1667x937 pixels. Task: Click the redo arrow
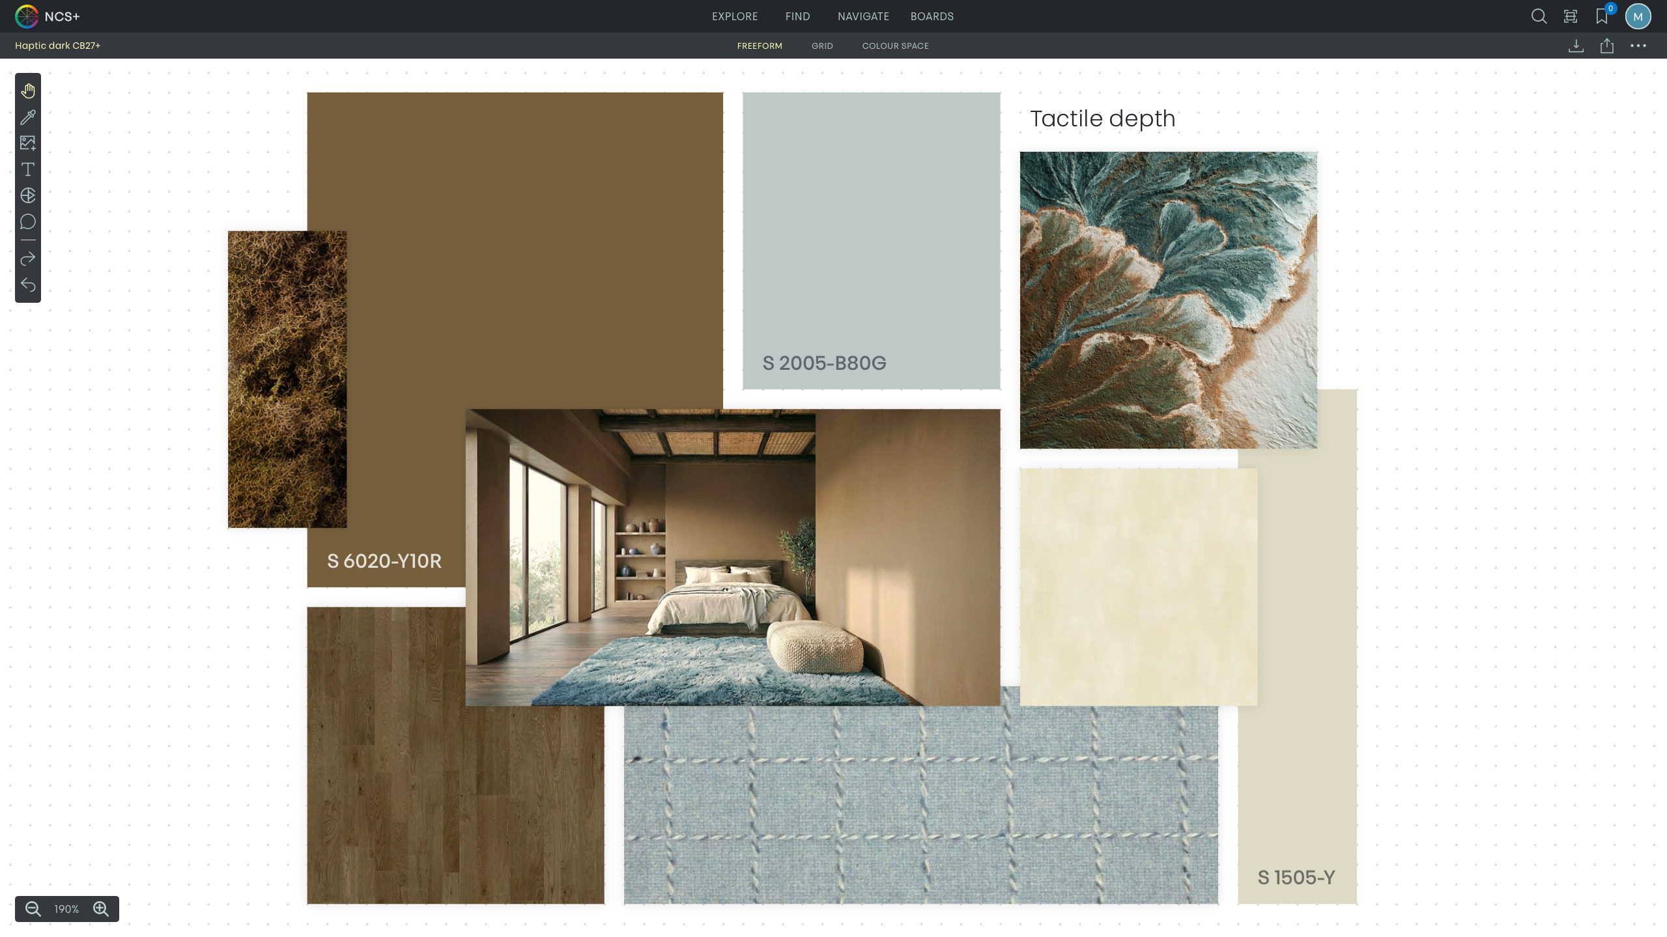[28, 259]
